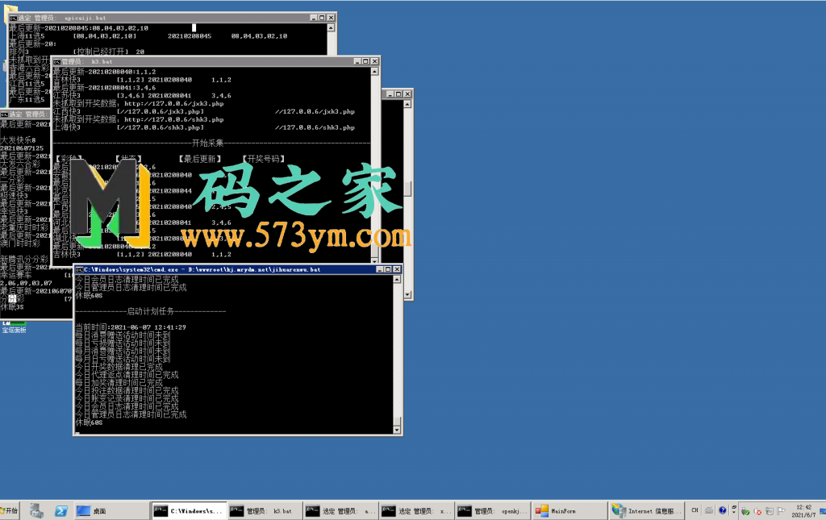Click the scroll up arrow in the jihuarenwu.bat window
This screenshot has height=520, width=826.
[397, 280]
